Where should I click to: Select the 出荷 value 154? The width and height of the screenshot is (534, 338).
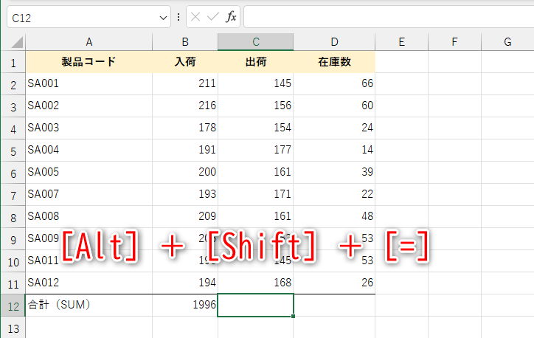[256, 128]
